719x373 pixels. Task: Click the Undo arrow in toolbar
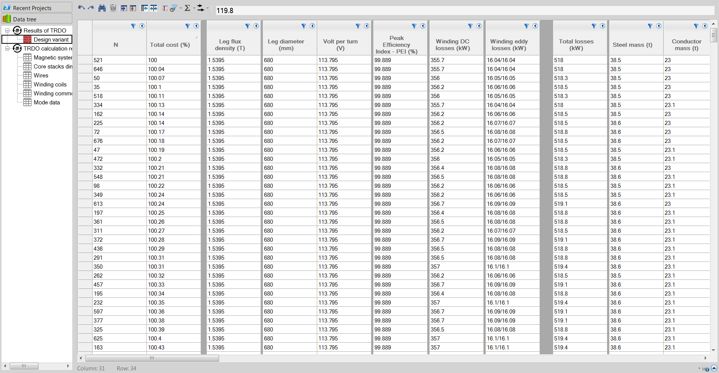click(x=81, y=8)
